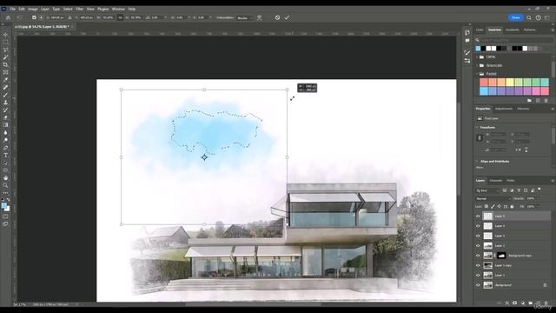Open the layer Opacity dropdown

pos(533,199)
